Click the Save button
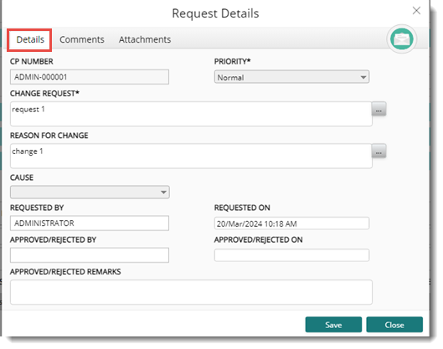The height and width of the screenshot is (349, 443). pyautogui.click(x=333, y=325)
